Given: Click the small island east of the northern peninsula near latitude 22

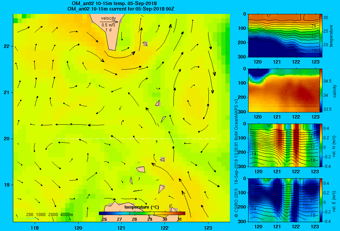Looking at the screenshot, I should click(x=145, y=44).
